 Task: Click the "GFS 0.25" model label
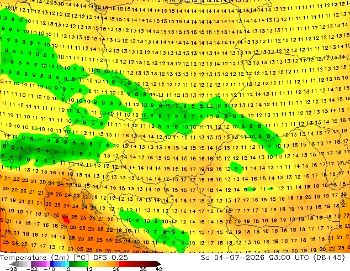(110, 258)
